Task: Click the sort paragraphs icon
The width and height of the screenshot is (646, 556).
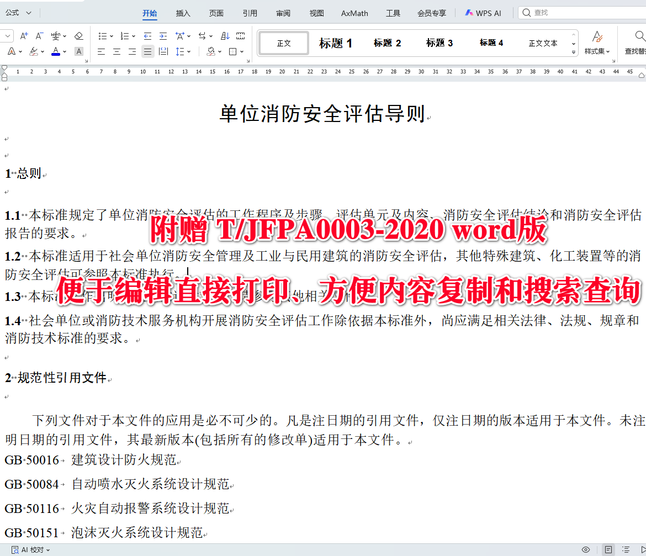Action: click(x=226, y=36)
